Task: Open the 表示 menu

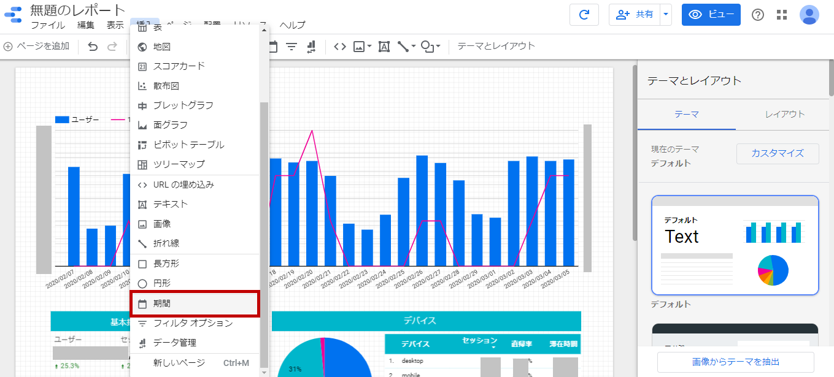Action: pos(115,25)
